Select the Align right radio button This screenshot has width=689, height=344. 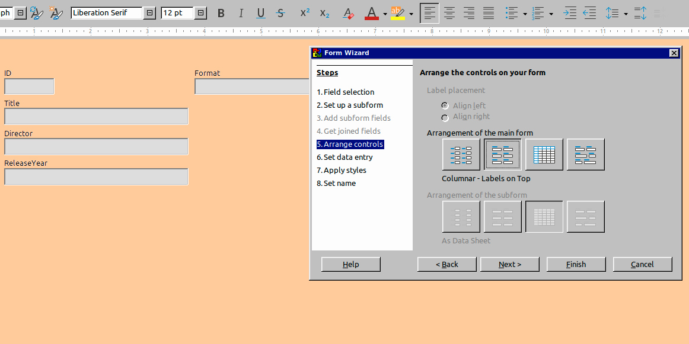[x=445, y=117]
